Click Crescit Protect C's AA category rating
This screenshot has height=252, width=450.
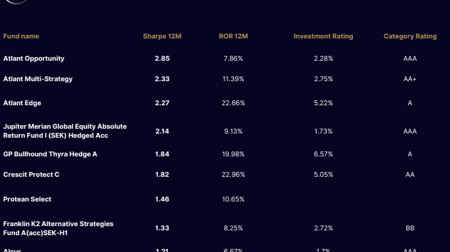tap(410, 175)
